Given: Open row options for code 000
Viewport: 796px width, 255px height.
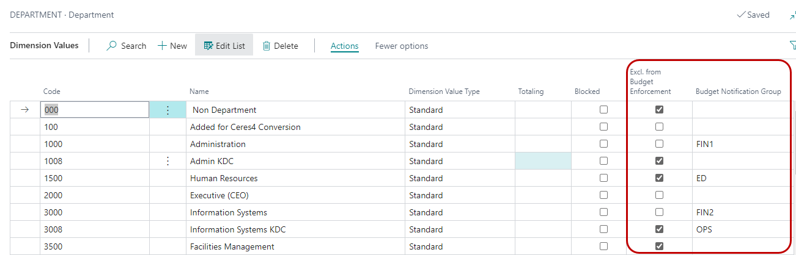Looking at the screenshot, I should pos(168,110).
